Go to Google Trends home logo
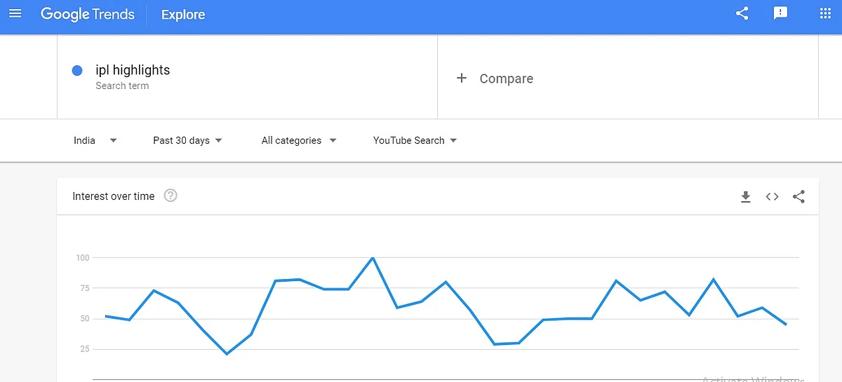The height and width of the screenshot is (382, 842). click(88, 14)
